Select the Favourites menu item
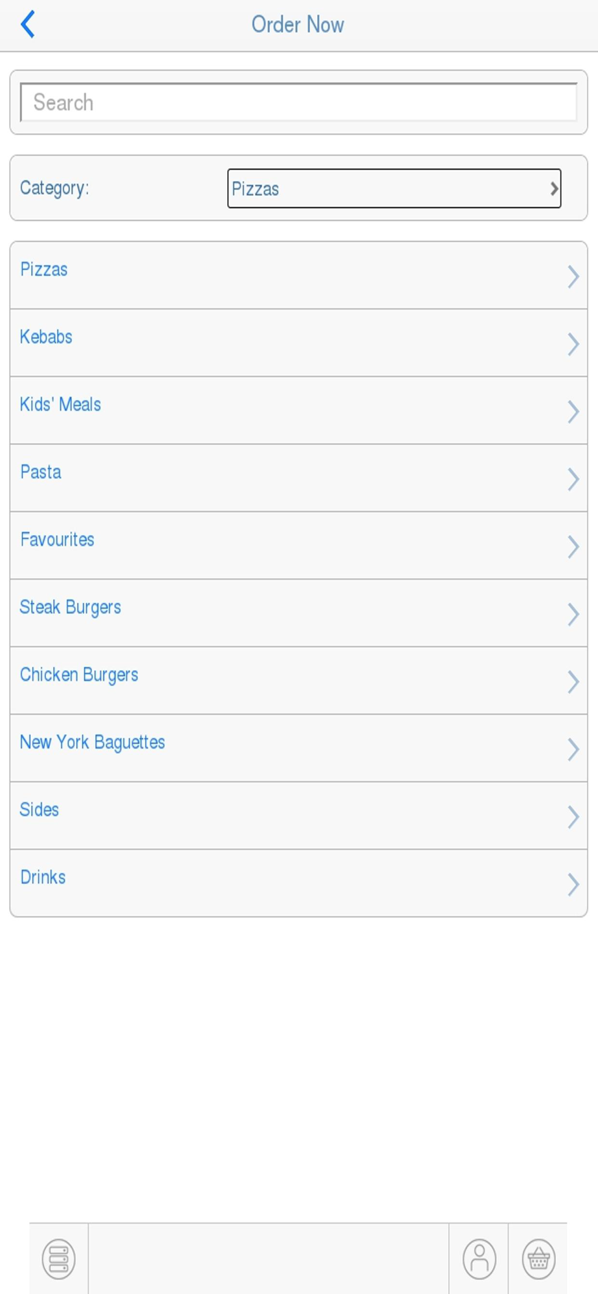This screenshot has width=598, height=1294. [x=298, y=545]
